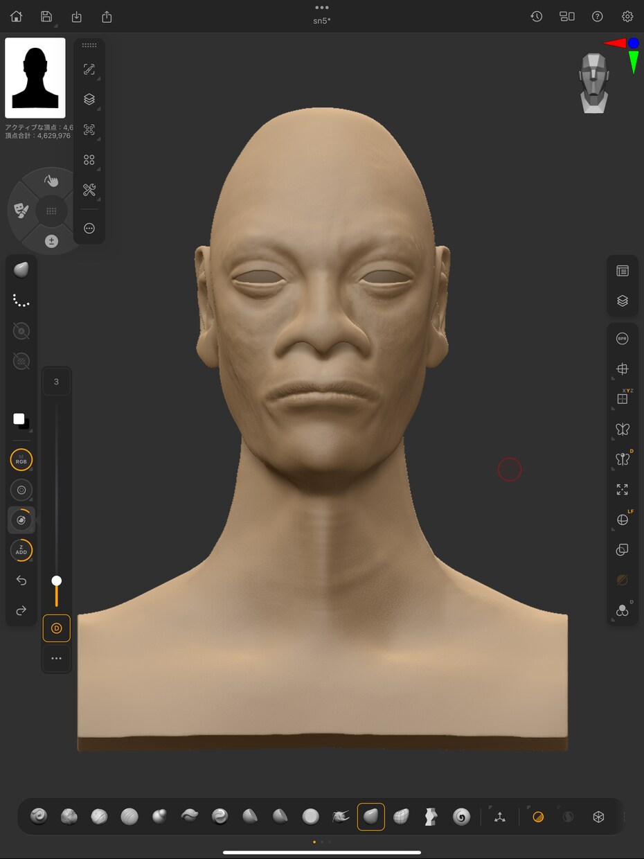The image size is (644, 859).
Task: Tap the Save icon in the top bar
Action: pos(46,16)
